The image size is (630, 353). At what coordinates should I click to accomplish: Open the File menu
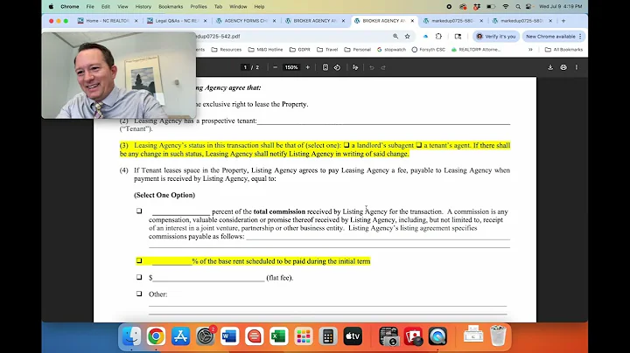pyautogui.click(x=90, y=6)
